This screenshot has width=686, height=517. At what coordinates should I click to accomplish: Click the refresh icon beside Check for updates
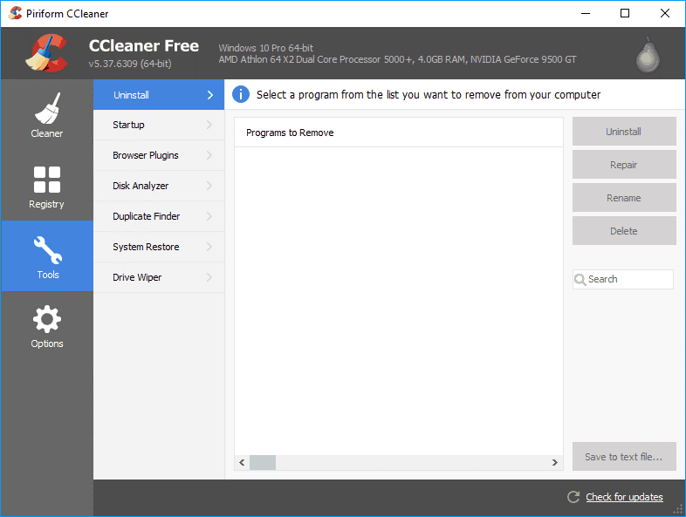tap(573, 497)
